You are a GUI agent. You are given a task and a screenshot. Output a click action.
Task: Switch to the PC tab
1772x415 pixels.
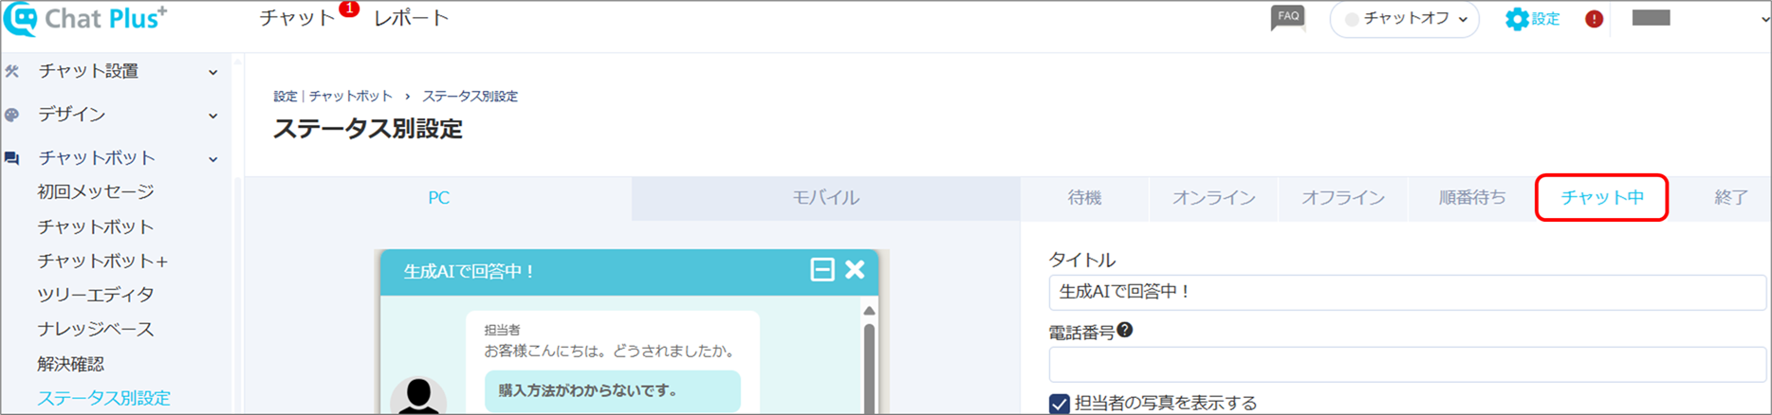click(438, 198)
